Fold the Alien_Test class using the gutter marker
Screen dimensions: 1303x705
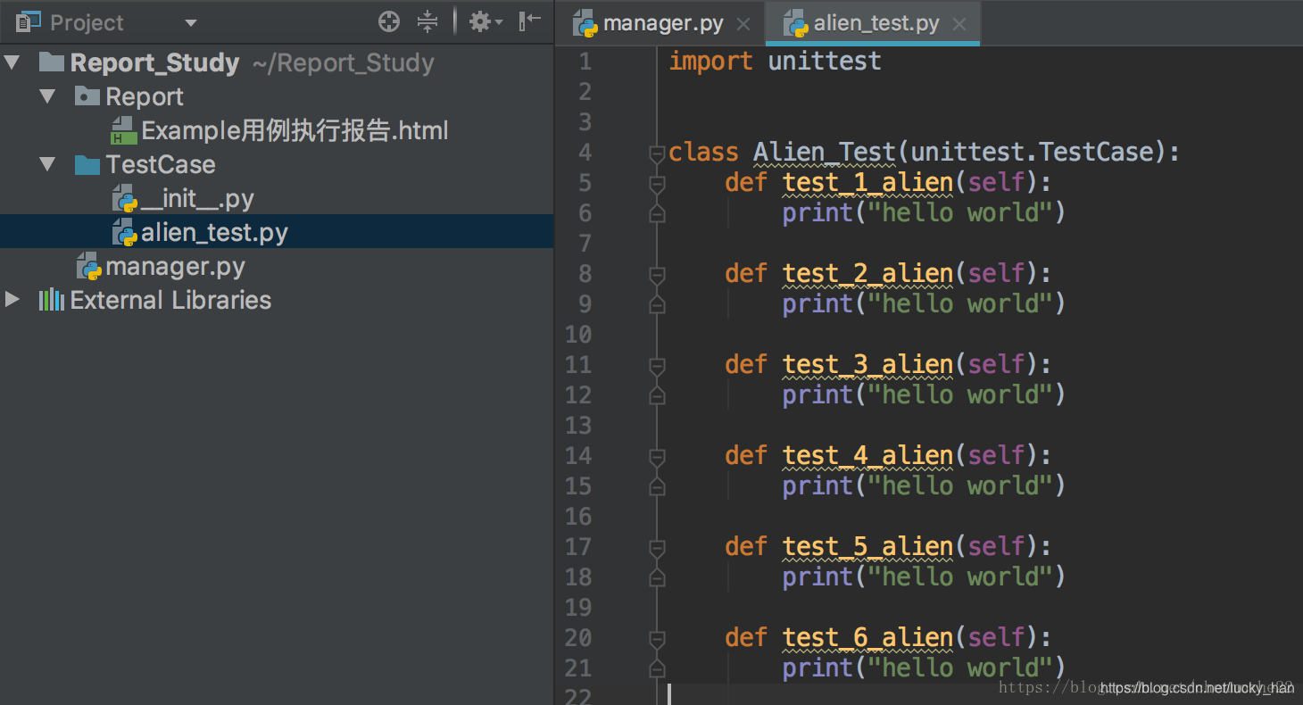pos(657,154)
